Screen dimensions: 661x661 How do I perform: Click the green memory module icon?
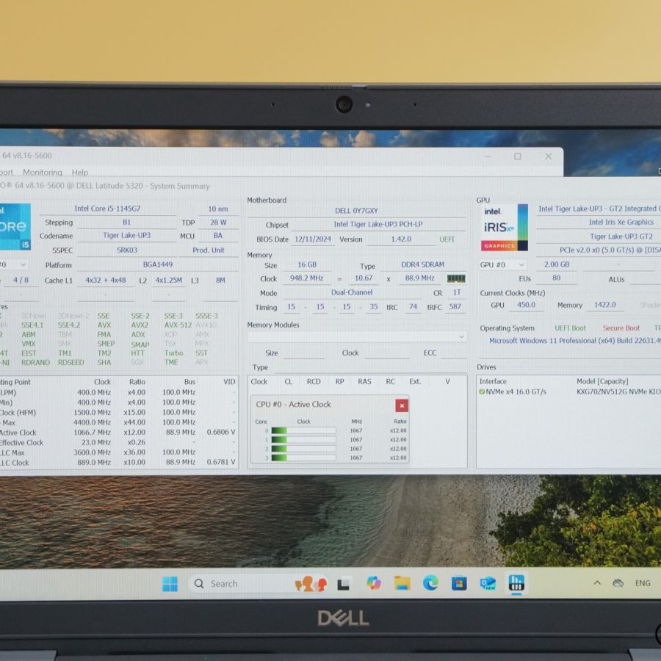click(456, 278)
